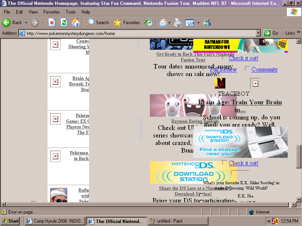Click the Go button
Screen dimensions: 302x226
coord(271,33)
